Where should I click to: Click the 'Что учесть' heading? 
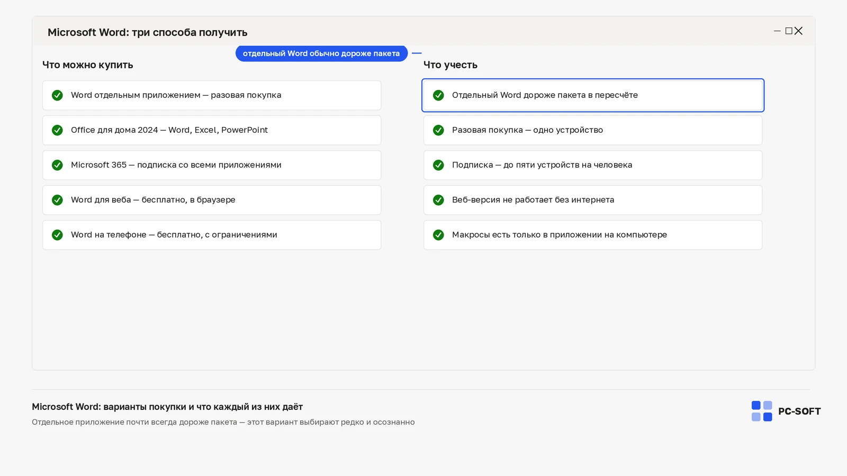point(450,65)
